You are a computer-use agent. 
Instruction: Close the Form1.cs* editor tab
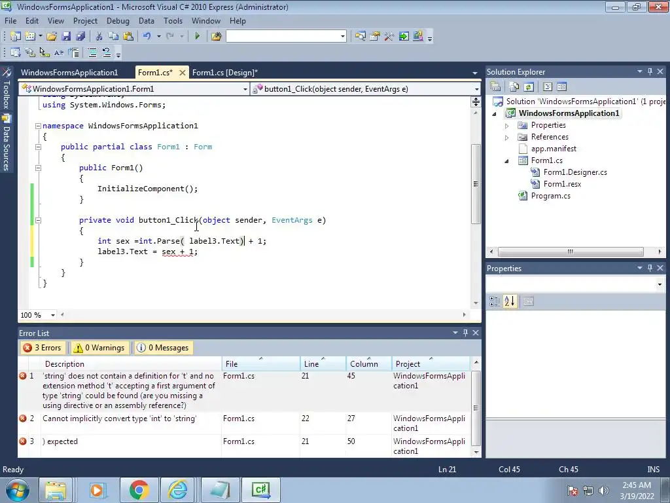183,73
